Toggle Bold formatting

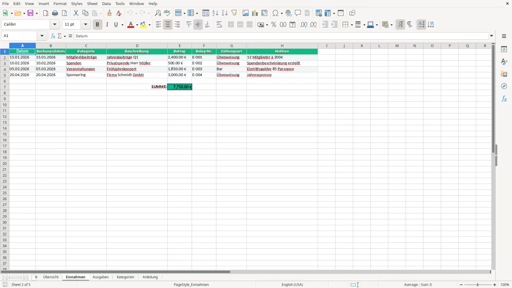pos(97,25)
